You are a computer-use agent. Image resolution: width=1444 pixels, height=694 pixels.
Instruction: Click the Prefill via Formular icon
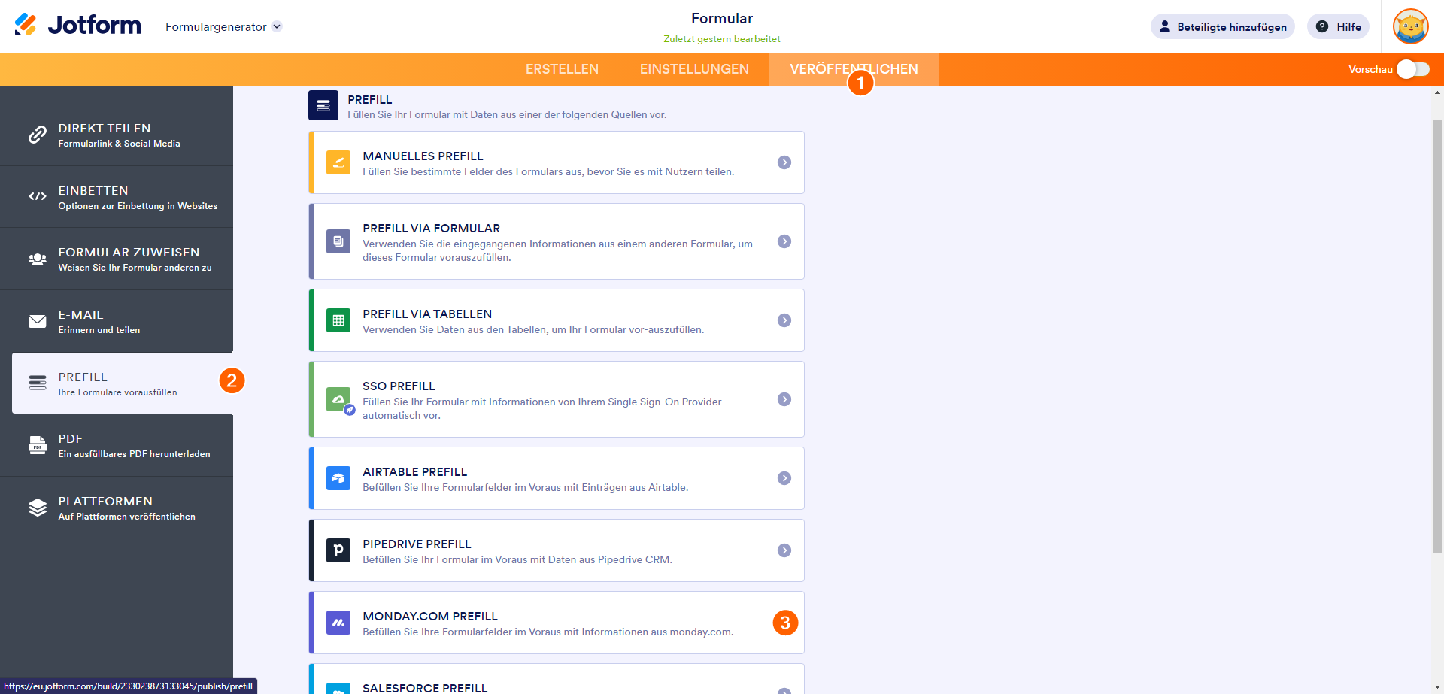tap(338, 241)
